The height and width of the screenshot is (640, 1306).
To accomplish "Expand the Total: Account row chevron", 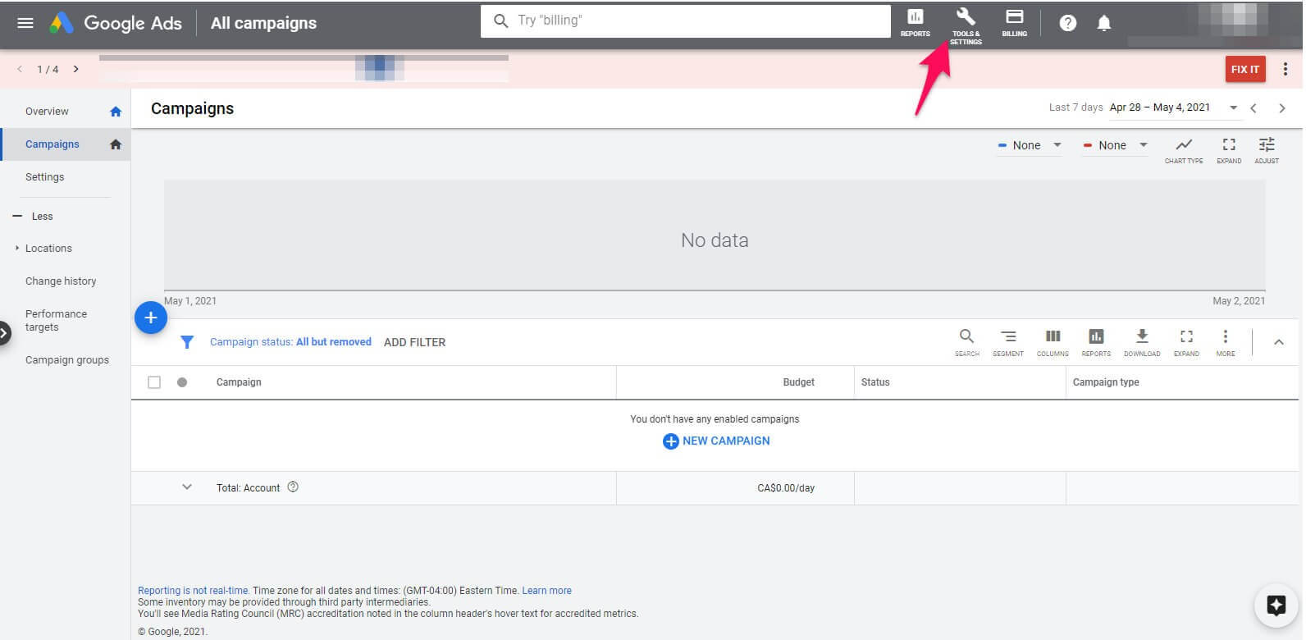I will [187, 487].
